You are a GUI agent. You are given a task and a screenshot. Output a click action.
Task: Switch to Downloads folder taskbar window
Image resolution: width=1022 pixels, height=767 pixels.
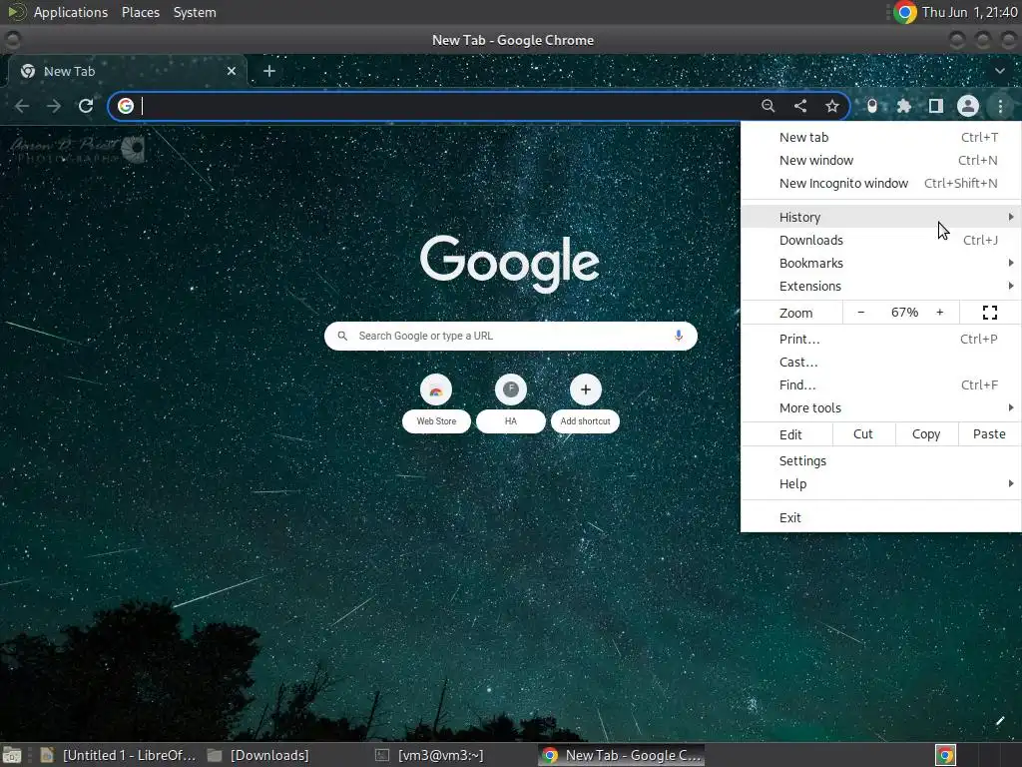coord(258,755)
